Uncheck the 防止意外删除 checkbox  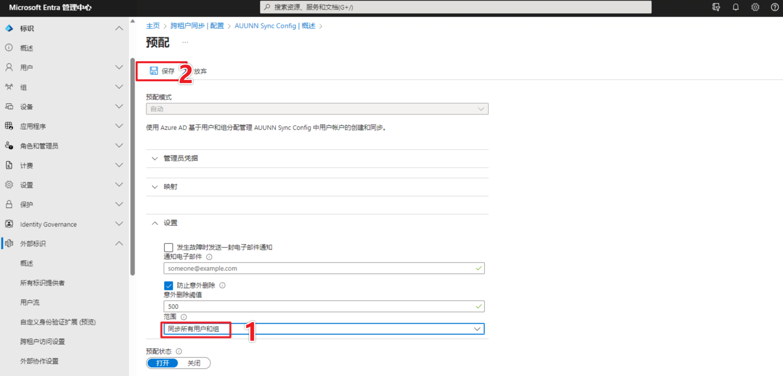168,286
